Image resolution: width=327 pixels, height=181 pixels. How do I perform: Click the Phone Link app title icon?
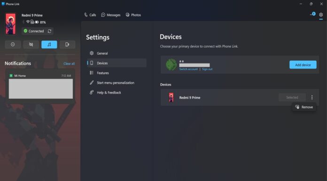click(3, 4)
